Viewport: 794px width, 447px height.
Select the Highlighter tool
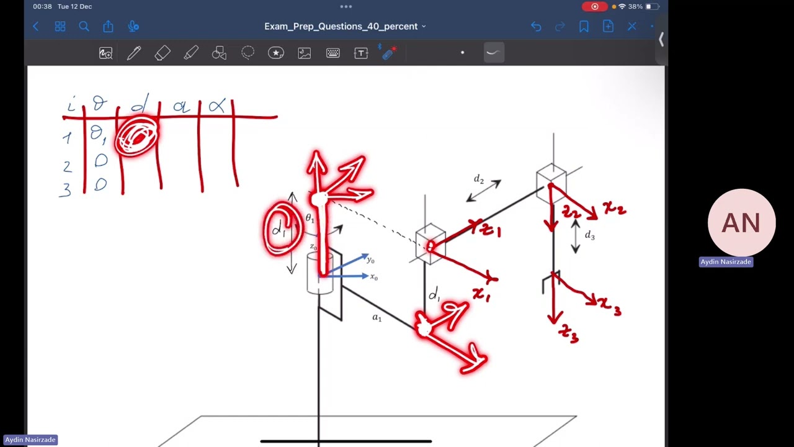191,53
